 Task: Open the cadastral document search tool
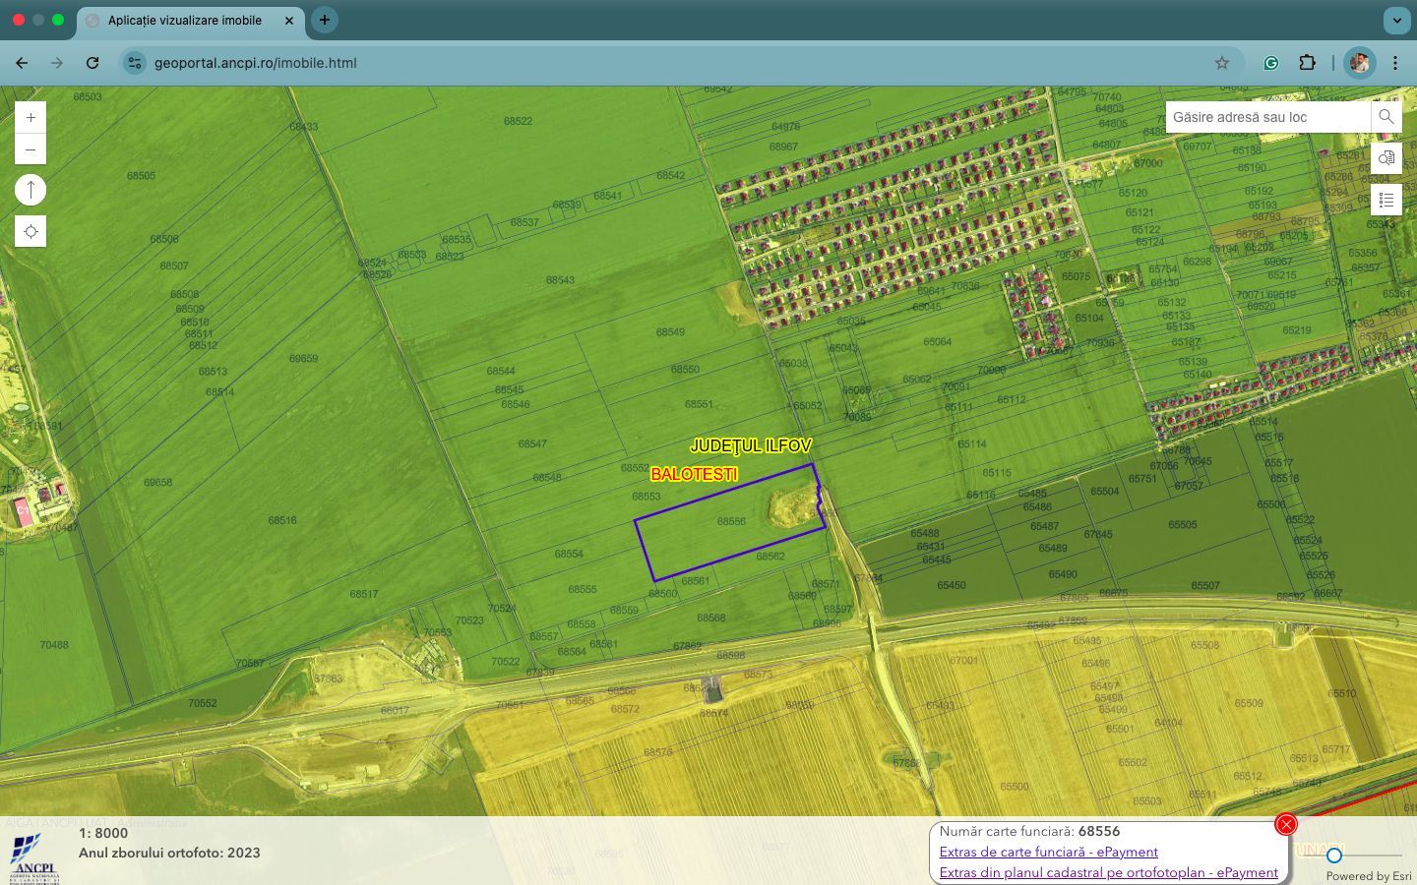click(1386, 158)
